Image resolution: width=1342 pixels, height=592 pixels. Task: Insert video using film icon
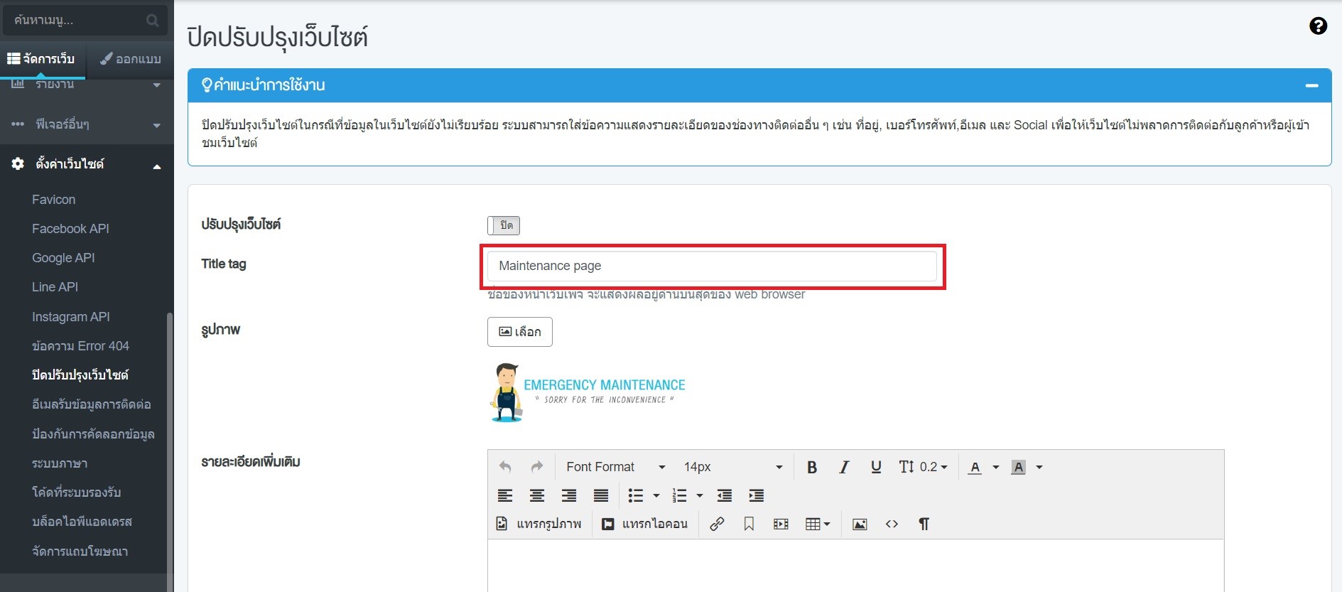(781, 524)
